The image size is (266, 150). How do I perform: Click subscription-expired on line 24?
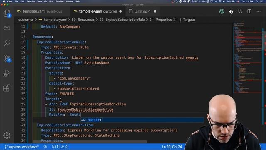(78, 89)
